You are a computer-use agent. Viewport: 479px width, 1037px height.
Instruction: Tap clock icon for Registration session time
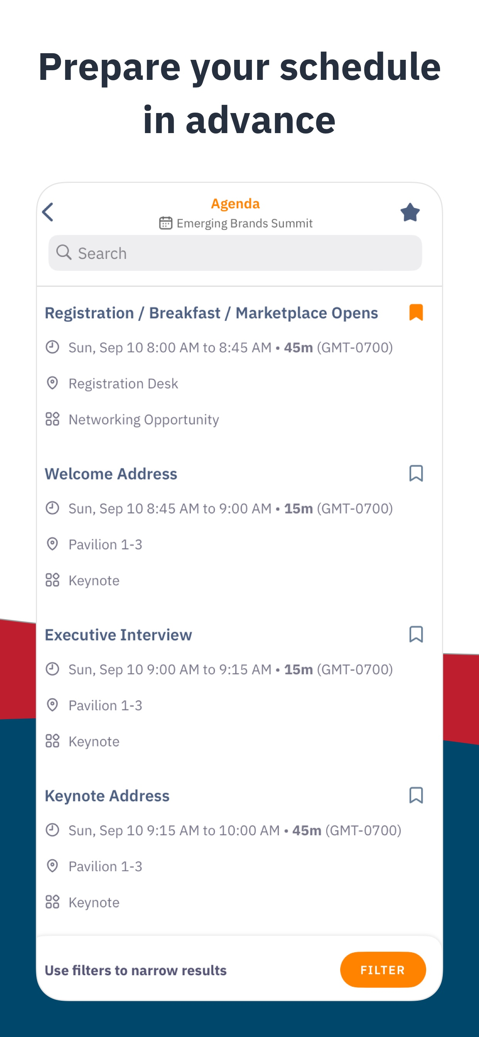coord(52,347)
